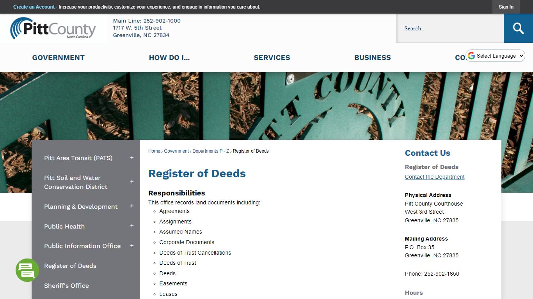Open Pitt Soil and Water Conservation District
Viewport: 533px width, 299px height.
pyautogui.click(x=76, y=182)
